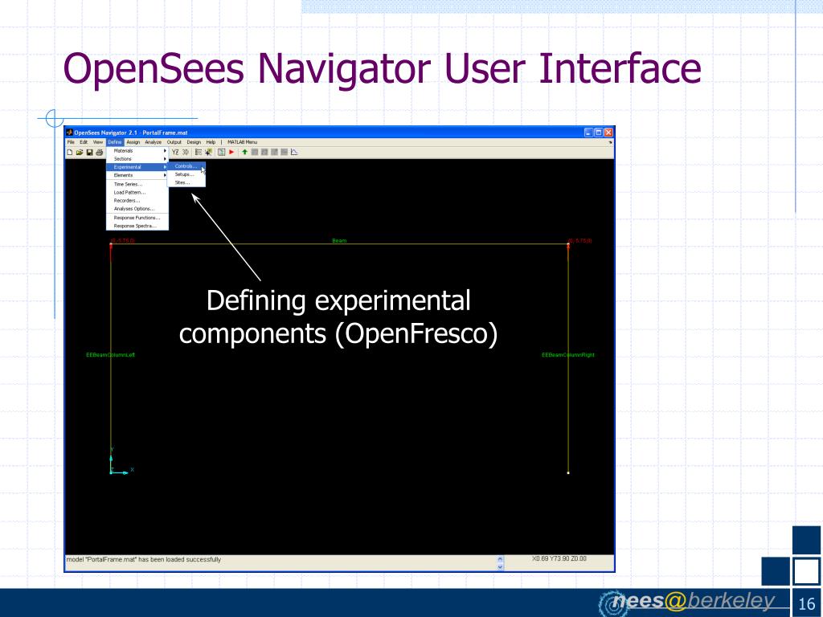Switch to YZ plane view

pos(175,152)
